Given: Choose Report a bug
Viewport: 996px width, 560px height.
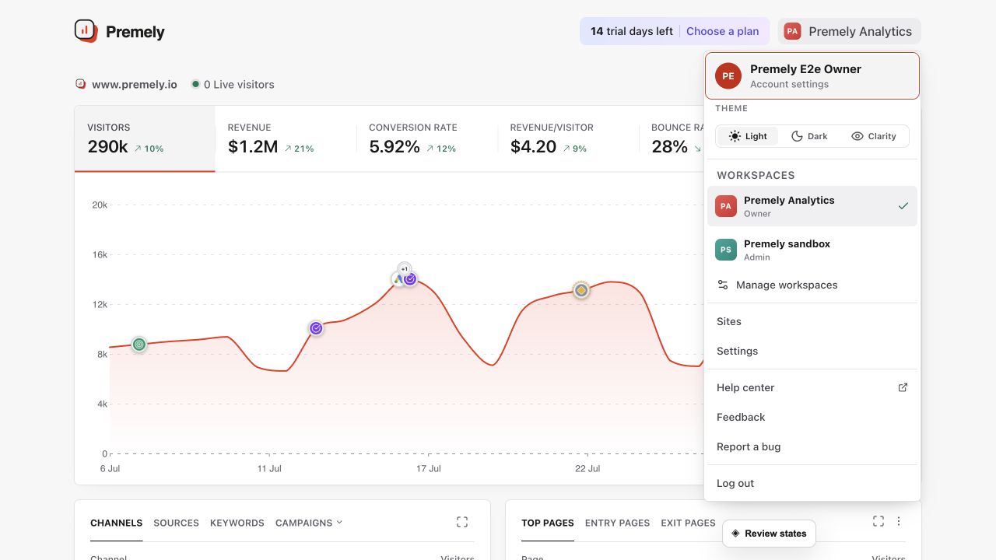Looking at the screenshot, I should point(812,446).
